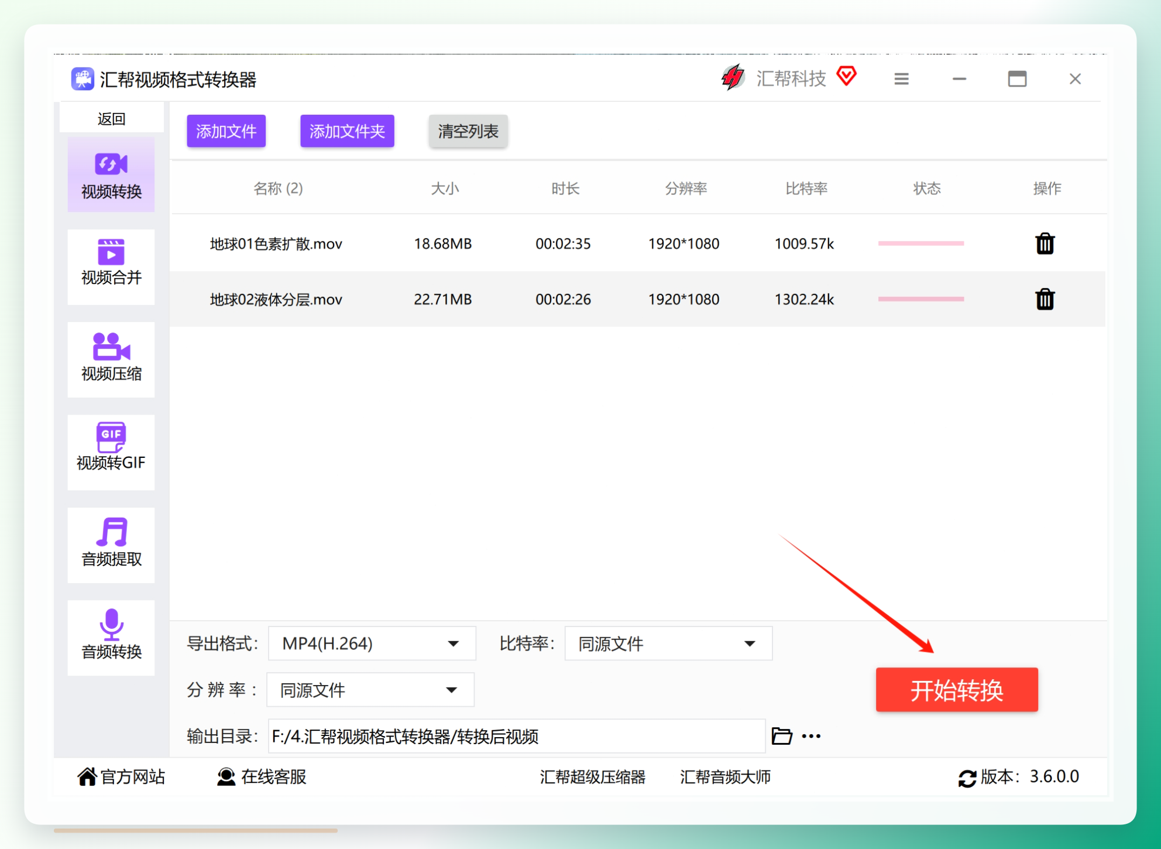Click progress bar of 地球02液体分层.mov

click(x=921, y=299)
